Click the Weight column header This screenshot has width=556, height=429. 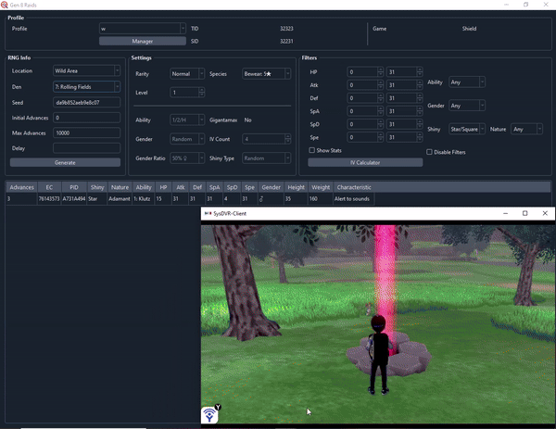pos(321,187)
